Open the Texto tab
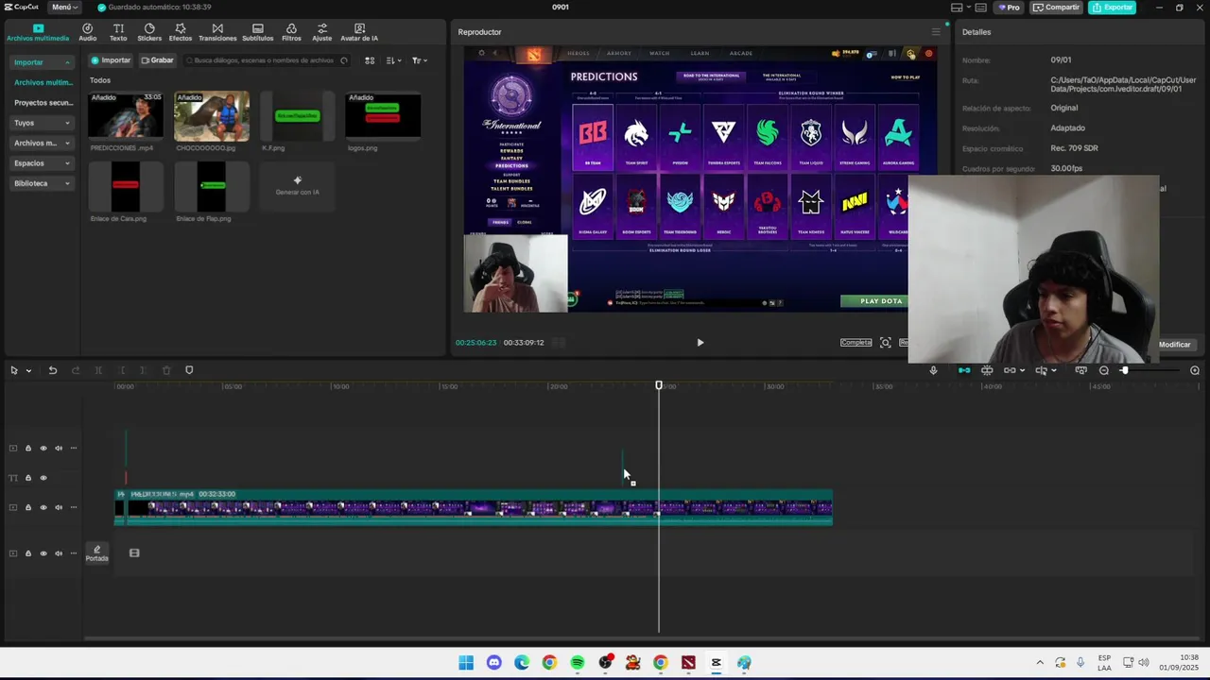This screenshot has width=1210, height=680. (118, 32)
